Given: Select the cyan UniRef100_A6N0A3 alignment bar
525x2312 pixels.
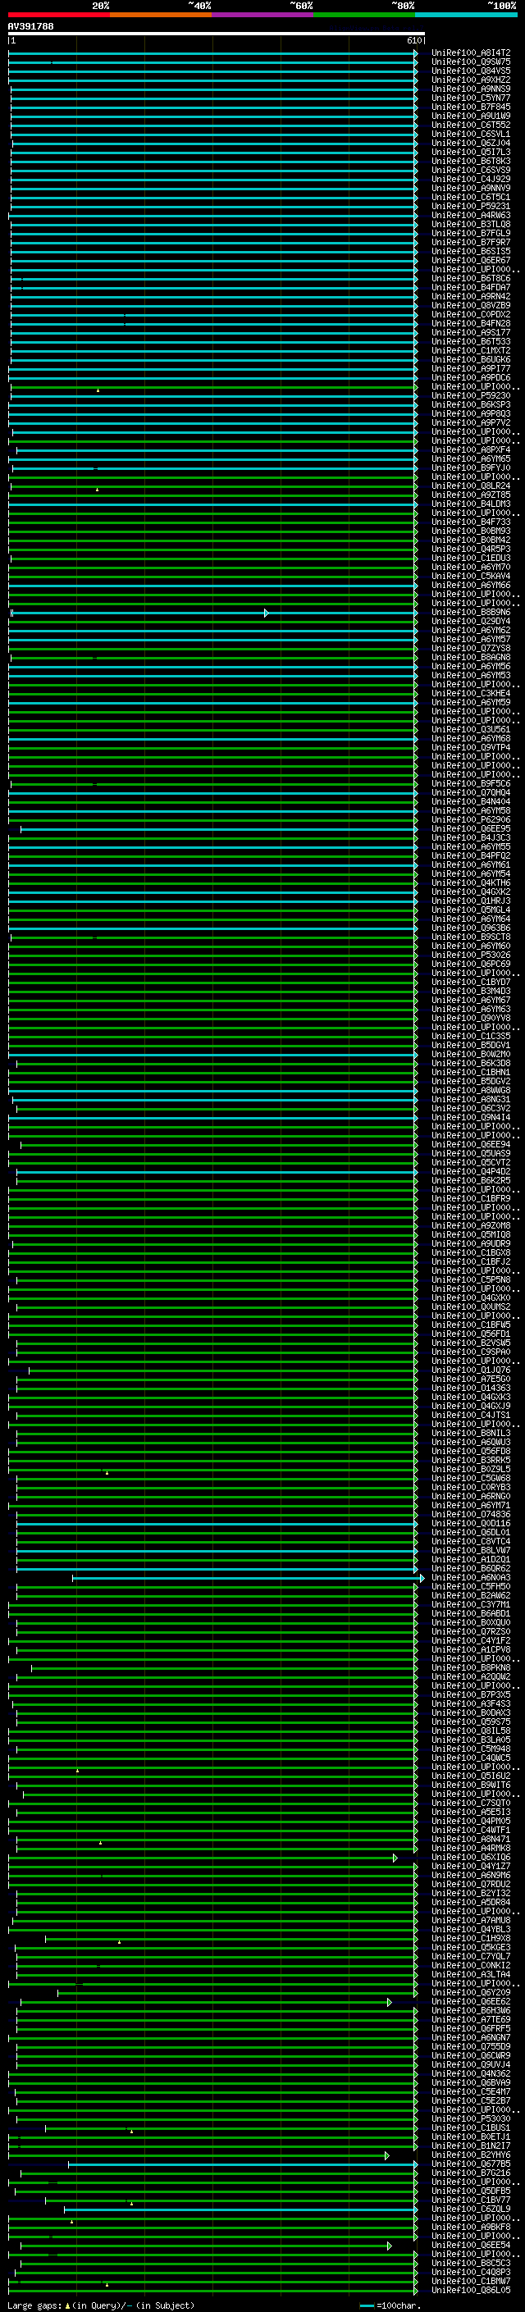Looking at the screenshot, I should pos(242,1578).
